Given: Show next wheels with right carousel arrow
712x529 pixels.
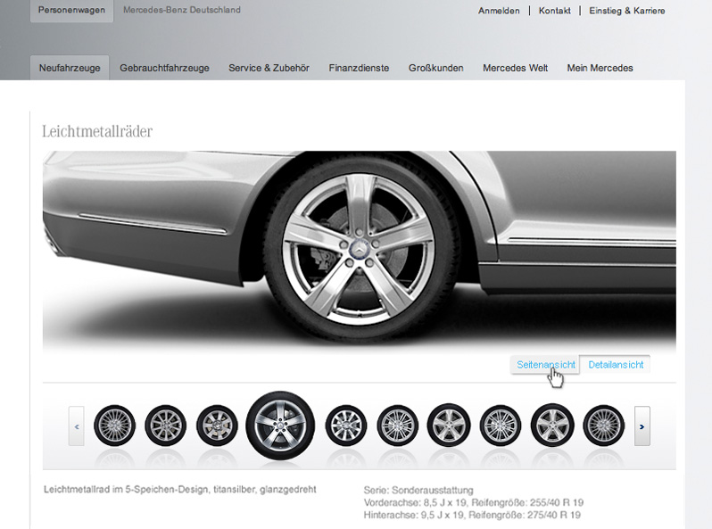Looking at the screenshot, I should [642, 426].
